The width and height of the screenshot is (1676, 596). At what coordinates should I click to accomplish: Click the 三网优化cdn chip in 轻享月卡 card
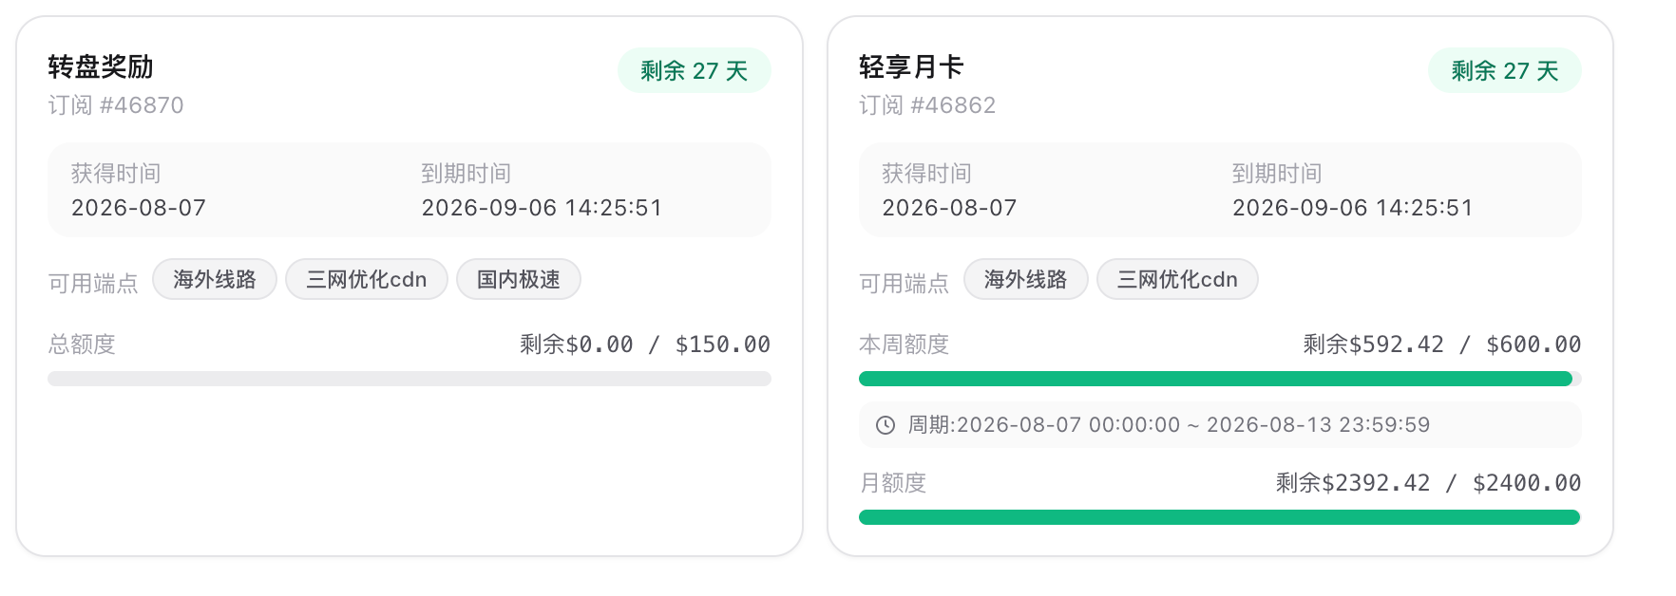(x=1178, y=279)
